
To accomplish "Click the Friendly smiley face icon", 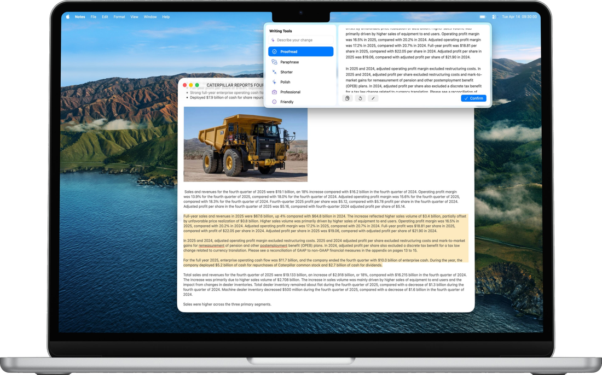I will 274,102.
